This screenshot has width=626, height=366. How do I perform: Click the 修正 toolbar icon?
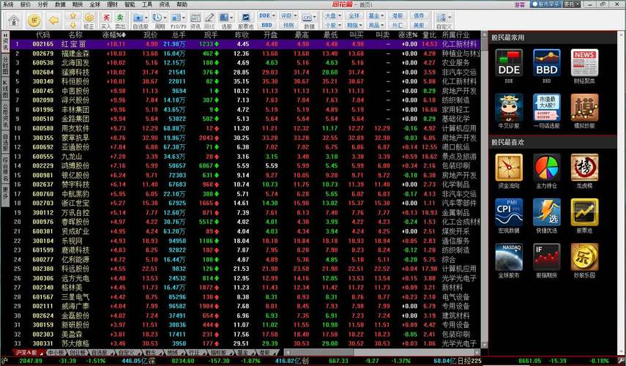(89, 20)
